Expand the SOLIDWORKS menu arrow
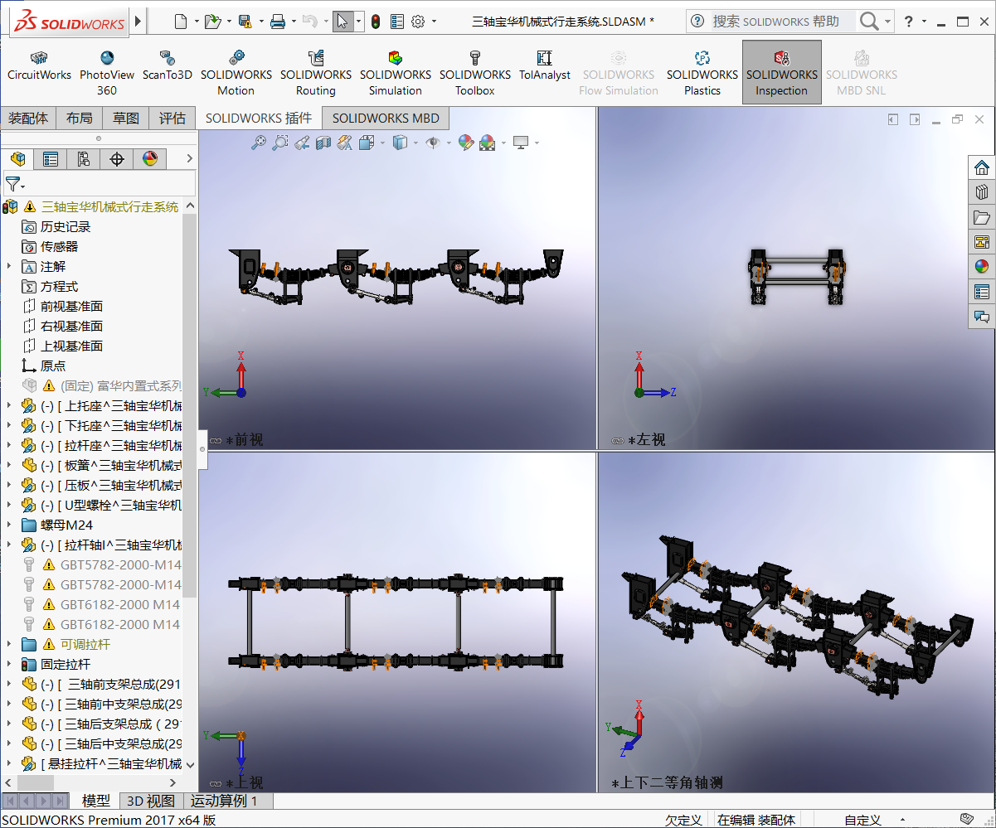This screenshot has width=996, height=828. 138,22
